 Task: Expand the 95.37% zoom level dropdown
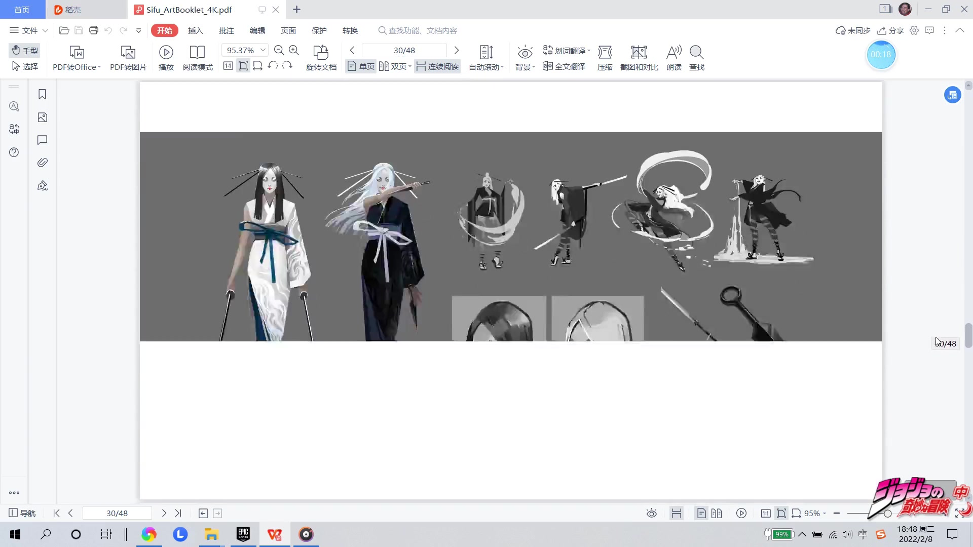pos(263,50)
